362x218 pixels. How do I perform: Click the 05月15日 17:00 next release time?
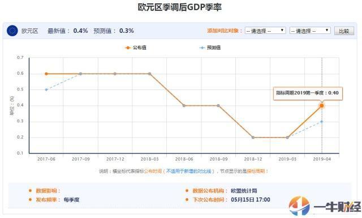[x=251, y=200]
